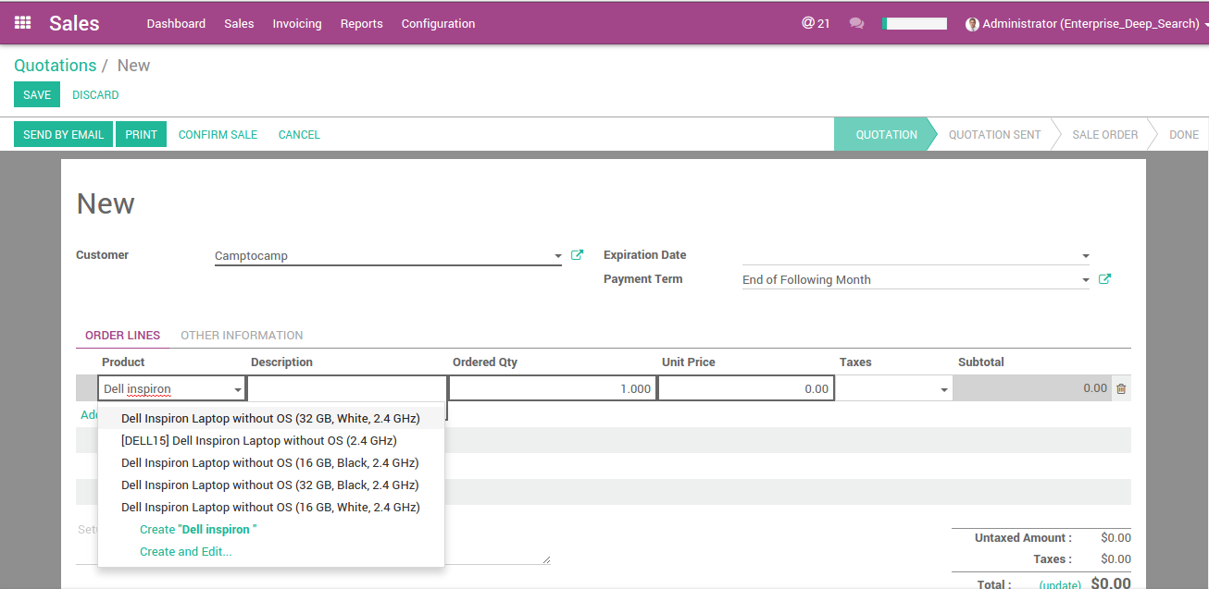Click the Confirm Sale button
Screen dimensions: 1209x589
[218, 134]
